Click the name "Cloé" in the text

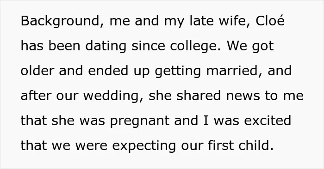click(x=270, y=21)
